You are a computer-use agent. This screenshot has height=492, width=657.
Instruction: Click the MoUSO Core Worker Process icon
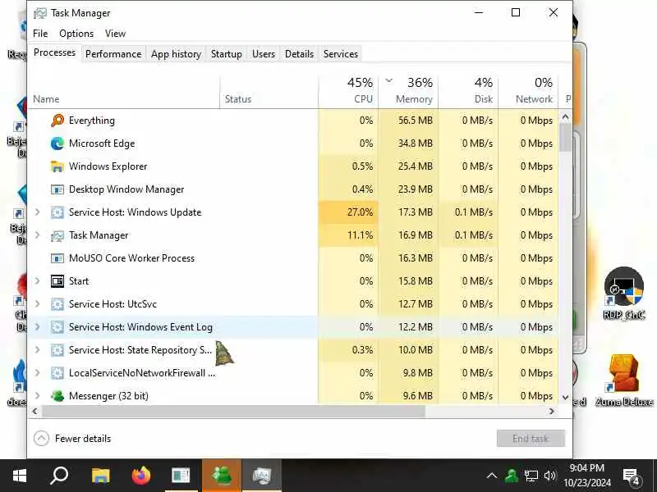click(x=57, y=258)
